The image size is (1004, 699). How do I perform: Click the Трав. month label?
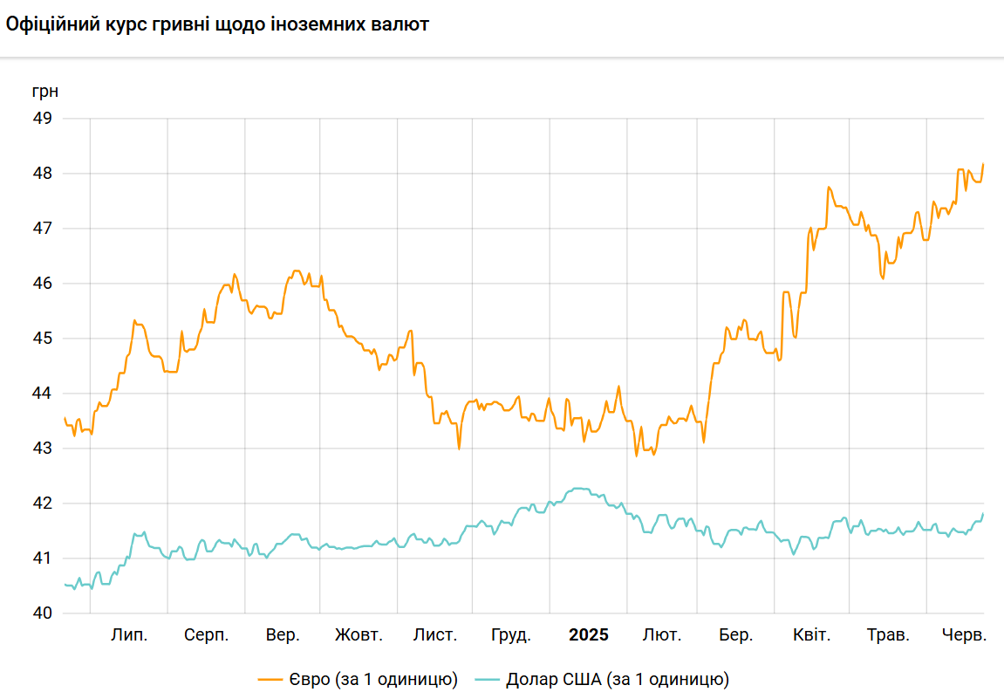[x=888, y=635]
